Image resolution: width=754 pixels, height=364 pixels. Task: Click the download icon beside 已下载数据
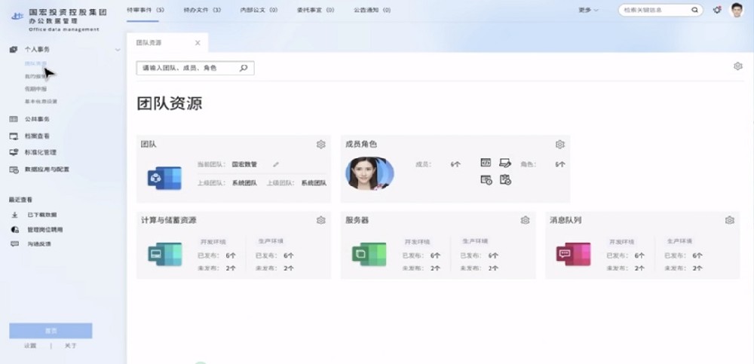14,215
